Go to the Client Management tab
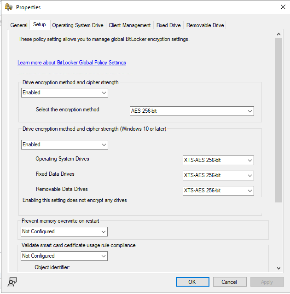Viewport: 290px width, 294px height. (130, 25)
